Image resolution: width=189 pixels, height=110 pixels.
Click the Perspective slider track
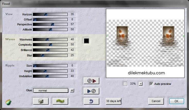click(x=50, y=24)
